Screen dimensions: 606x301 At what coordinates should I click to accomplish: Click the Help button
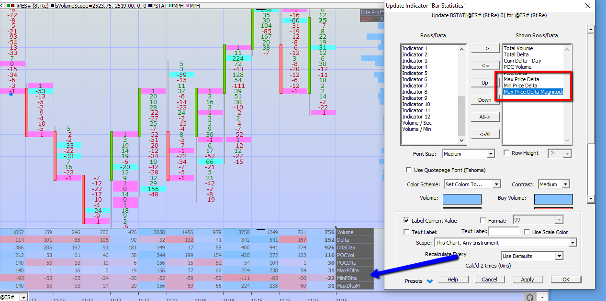pos(452,279)
